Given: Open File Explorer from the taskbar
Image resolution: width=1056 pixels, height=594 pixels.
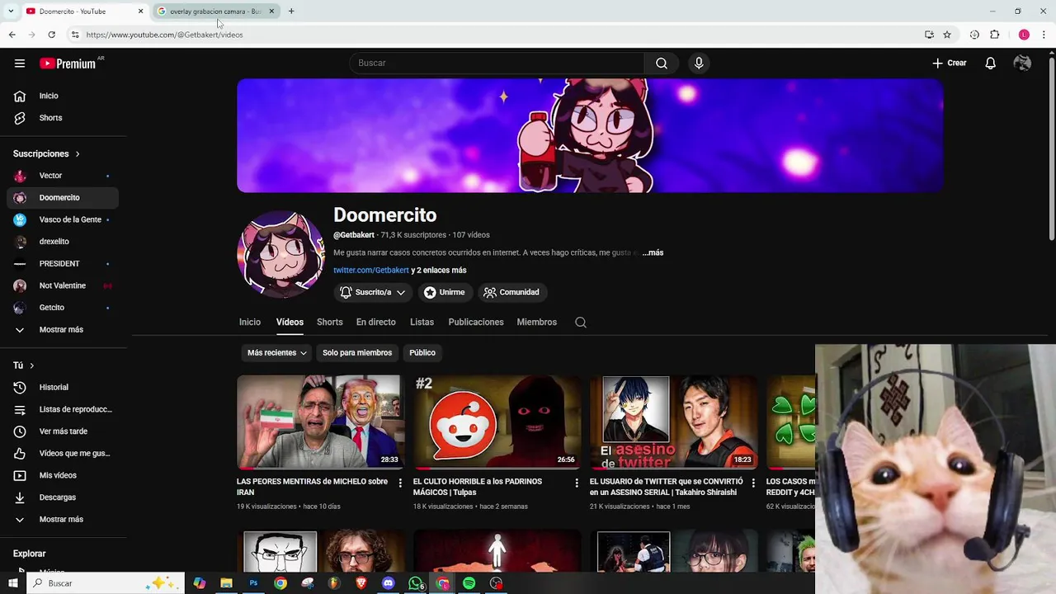Looking at the screenshot, I should click(226, 583).
